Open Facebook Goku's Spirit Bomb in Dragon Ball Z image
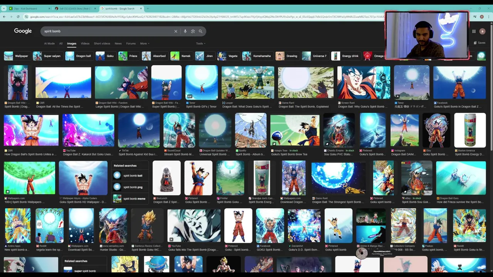493x277 pixels. tap(459, 82)
